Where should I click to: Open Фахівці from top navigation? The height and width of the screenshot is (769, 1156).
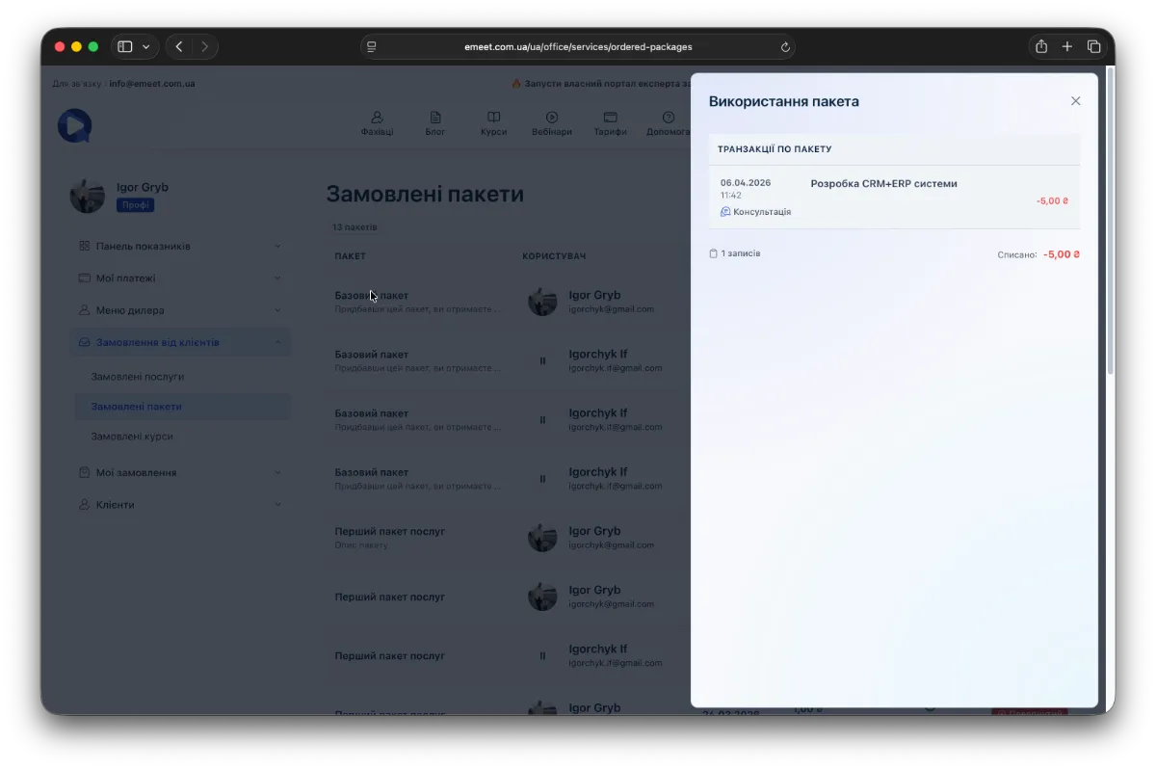[x=377, y=123]
